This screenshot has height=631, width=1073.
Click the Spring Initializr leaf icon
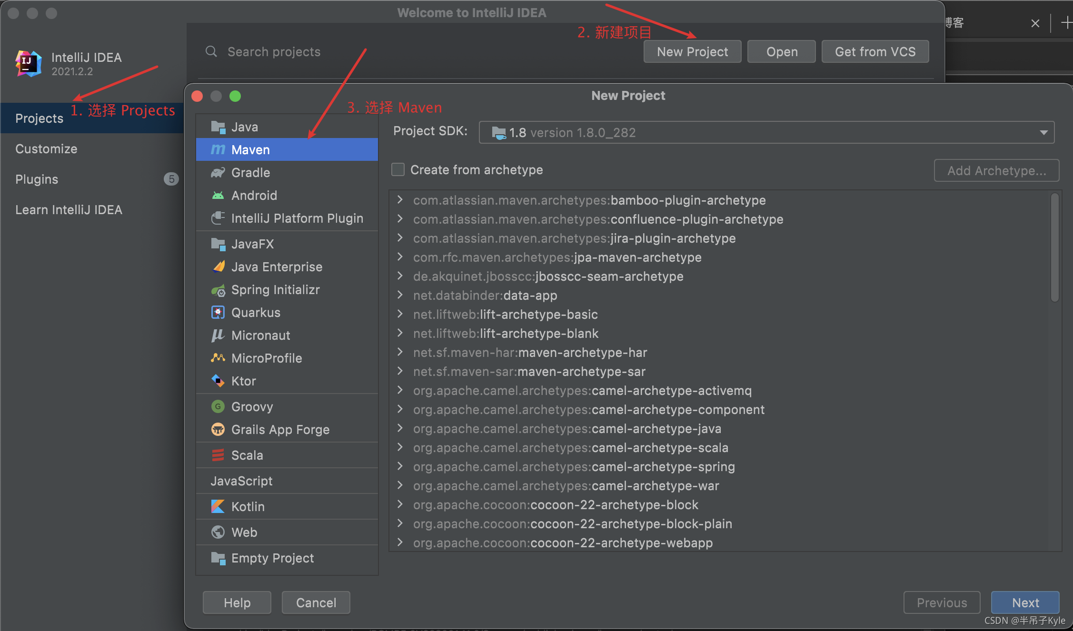tap(218, 290)
